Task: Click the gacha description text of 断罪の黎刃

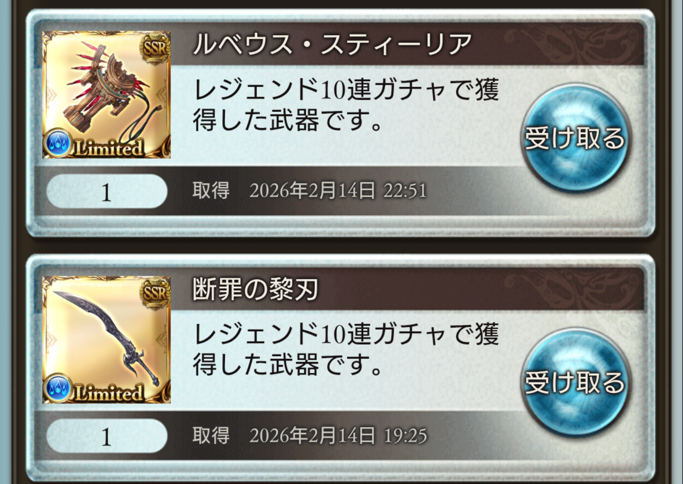Action: pos(346,349)
